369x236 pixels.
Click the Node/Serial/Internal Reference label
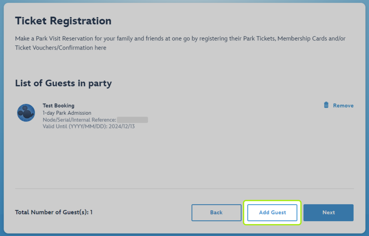point(79,120)
